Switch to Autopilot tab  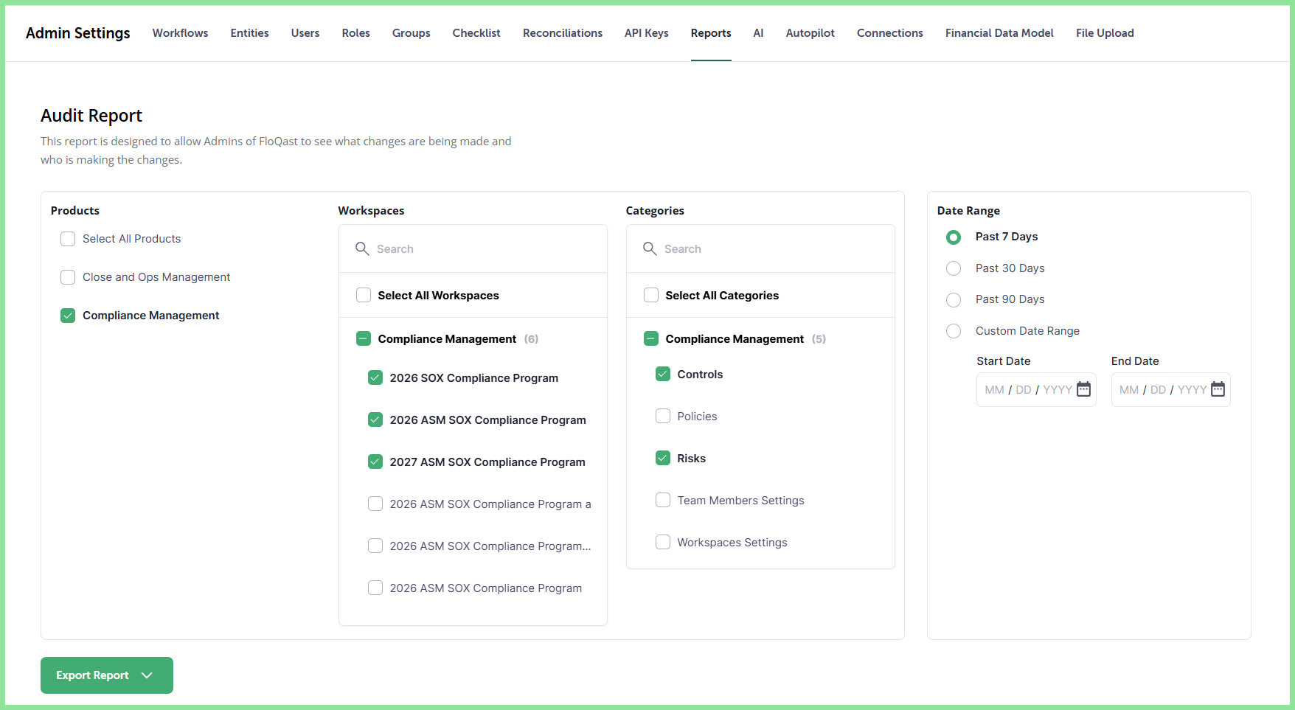pyautogui.click(x=810, y=33)
